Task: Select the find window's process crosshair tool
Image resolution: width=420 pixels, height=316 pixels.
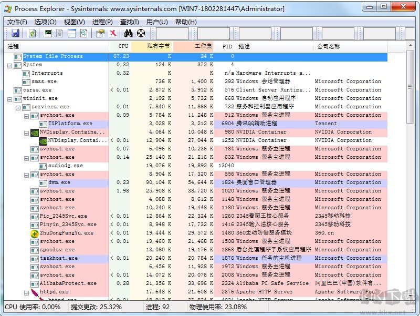Action: click(x=140, y=33)
